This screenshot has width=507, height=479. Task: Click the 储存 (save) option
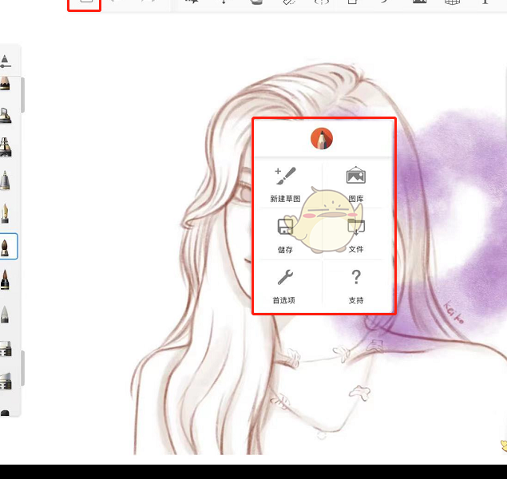coord(285,236)
